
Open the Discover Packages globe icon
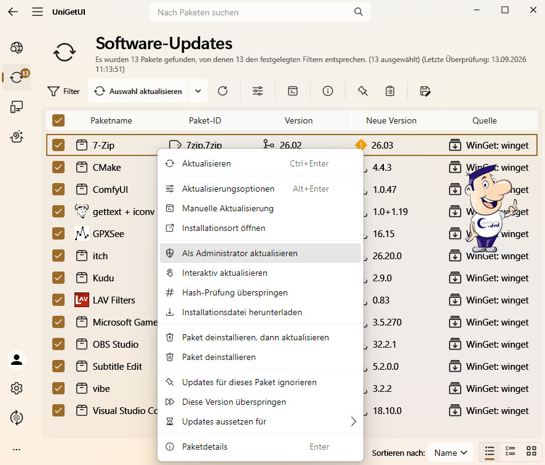17,47
